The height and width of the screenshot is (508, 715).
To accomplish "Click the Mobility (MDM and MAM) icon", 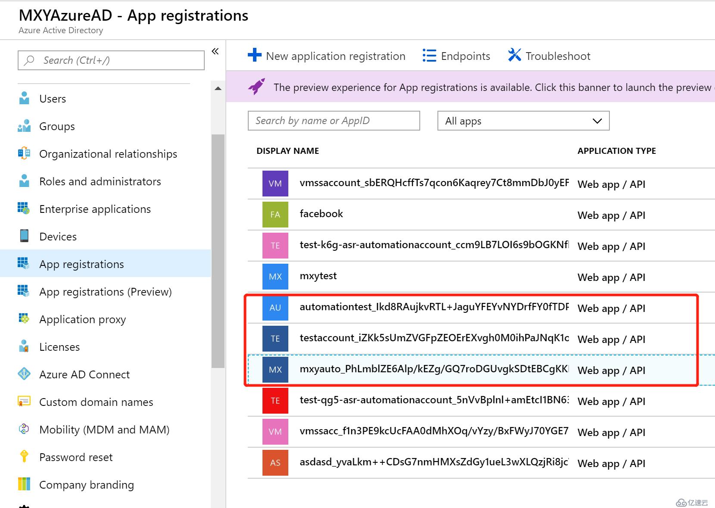I will (x=24, y=429).
